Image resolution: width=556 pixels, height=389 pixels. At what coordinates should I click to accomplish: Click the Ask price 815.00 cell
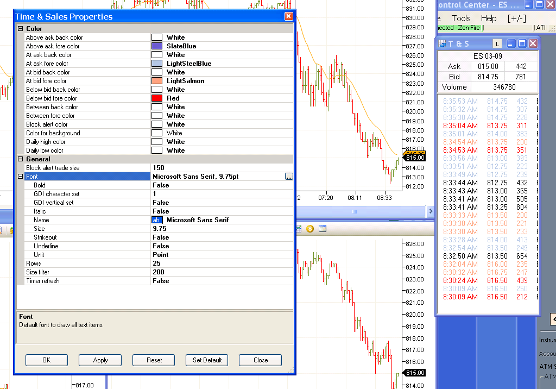point(488,66)
